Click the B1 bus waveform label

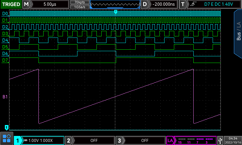[x=5, y=97]
